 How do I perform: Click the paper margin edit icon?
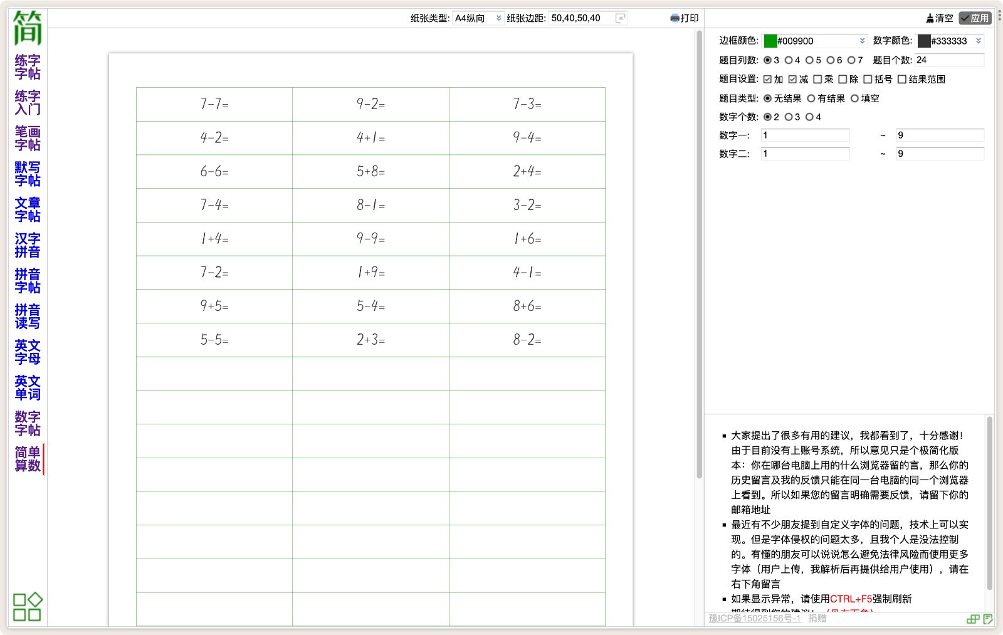point(621,18)
